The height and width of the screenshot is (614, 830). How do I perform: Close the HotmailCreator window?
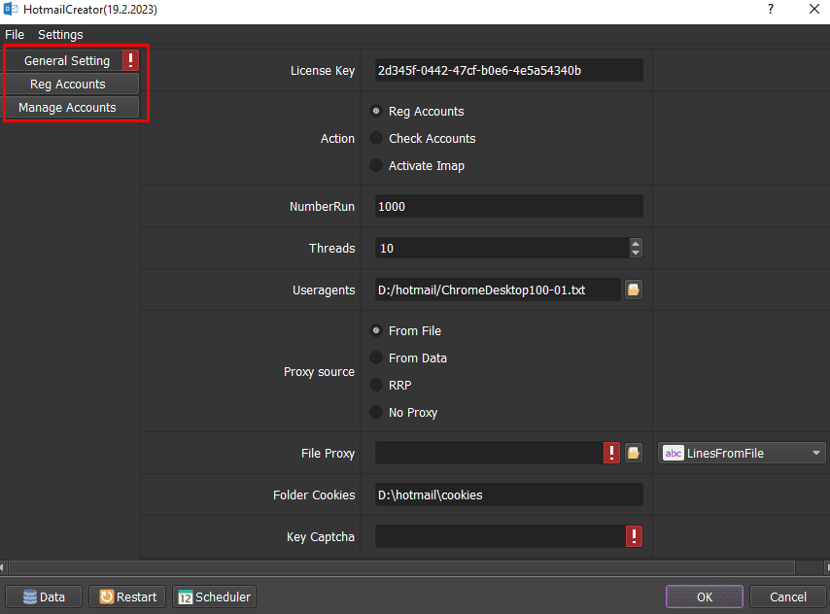[x=814, y=9]
